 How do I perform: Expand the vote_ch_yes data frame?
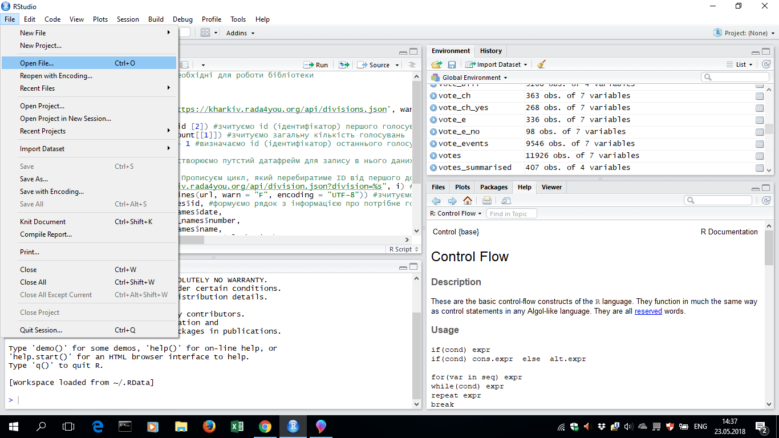point(433,108)
